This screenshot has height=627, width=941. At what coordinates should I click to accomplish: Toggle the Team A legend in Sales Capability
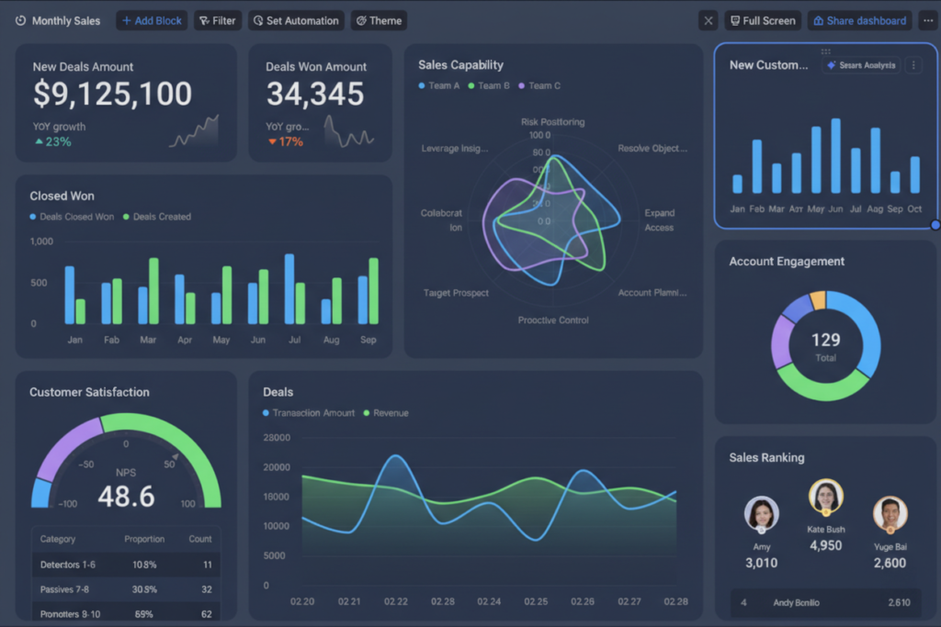click(x=439, y=85)
